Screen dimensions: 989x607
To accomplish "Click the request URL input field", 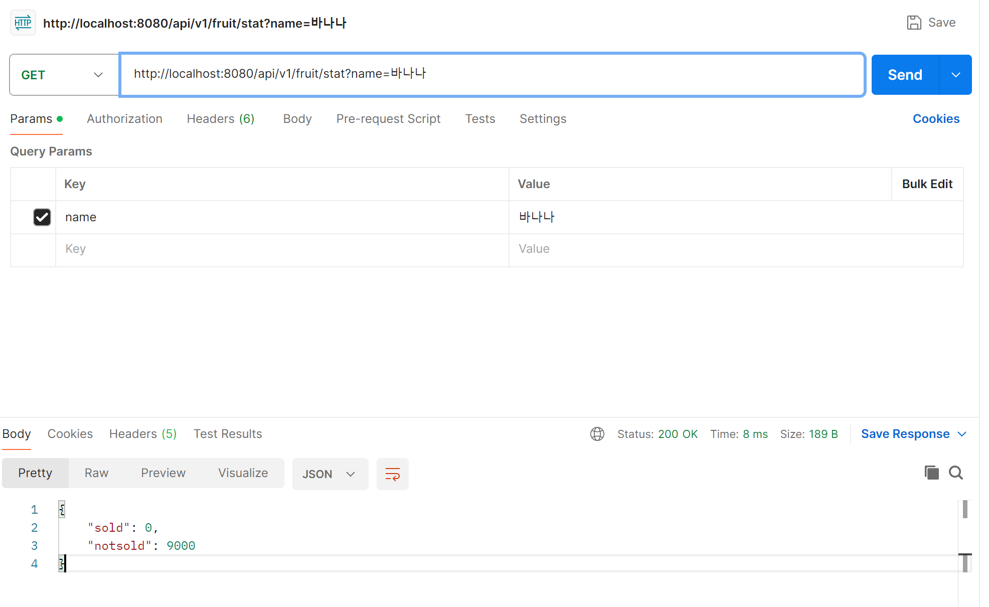I will pyautogui.click(x=491, y=74).
